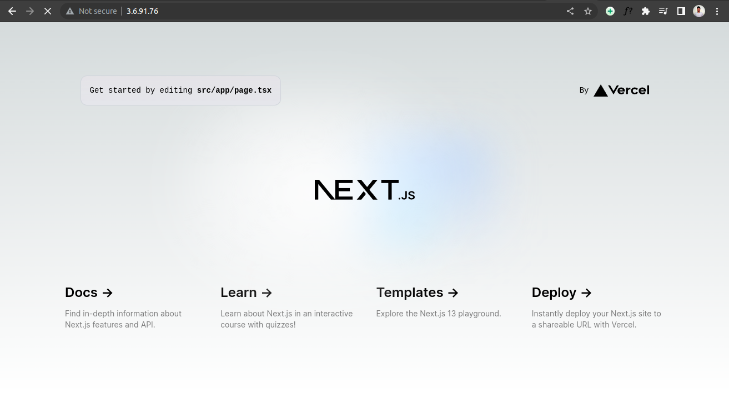
Task: Toggle the browser side panel
Action: tap(681, 11)
